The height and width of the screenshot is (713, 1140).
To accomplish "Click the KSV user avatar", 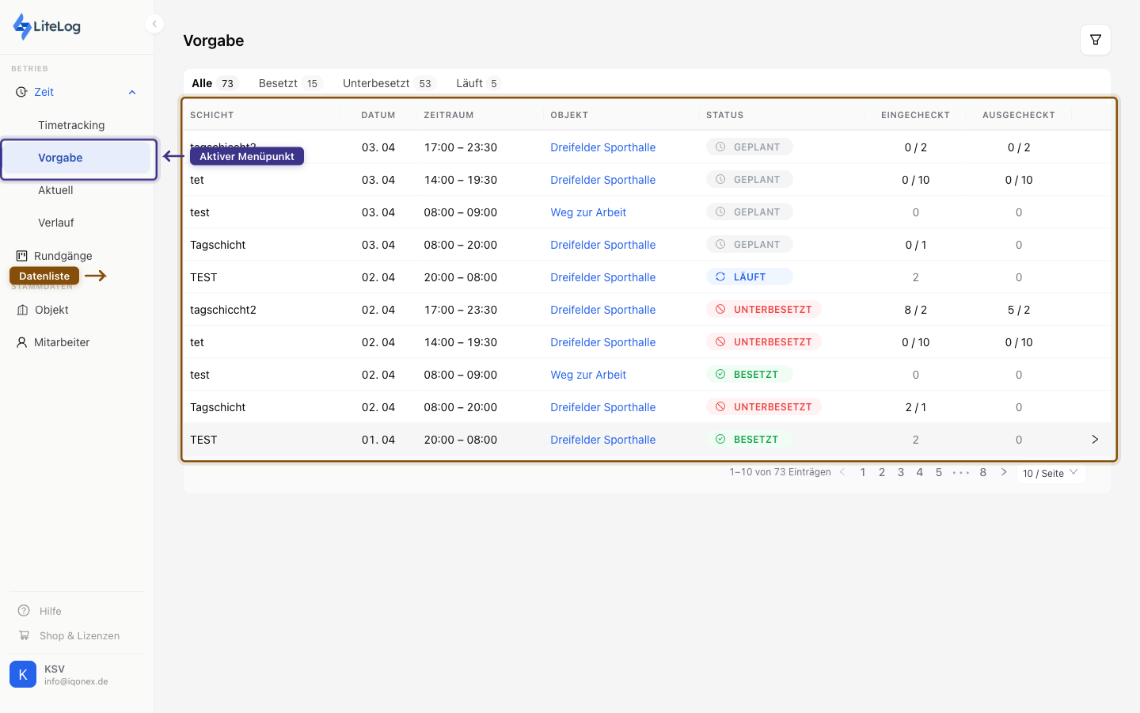I will point(23,674).
